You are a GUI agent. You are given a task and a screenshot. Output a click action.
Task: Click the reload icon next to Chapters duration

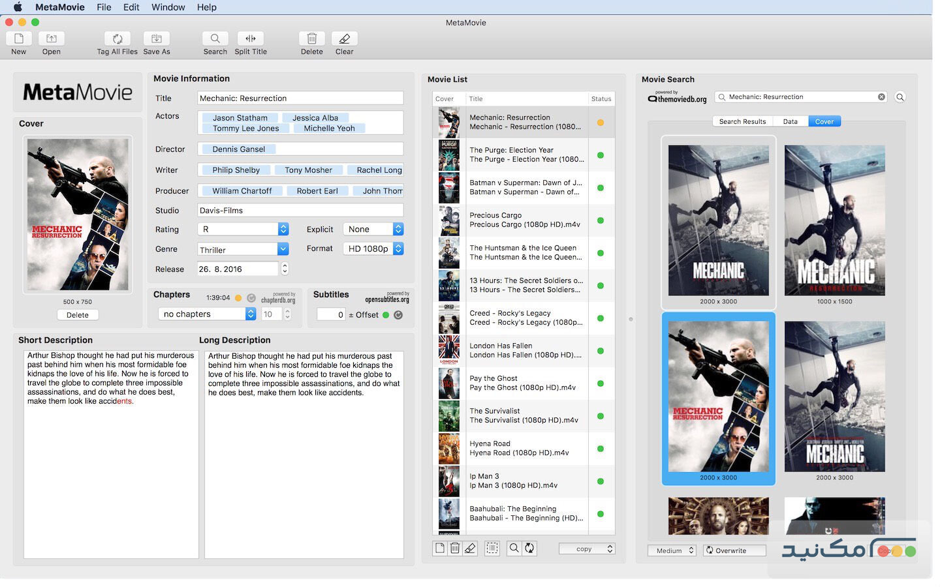(251, 297)
